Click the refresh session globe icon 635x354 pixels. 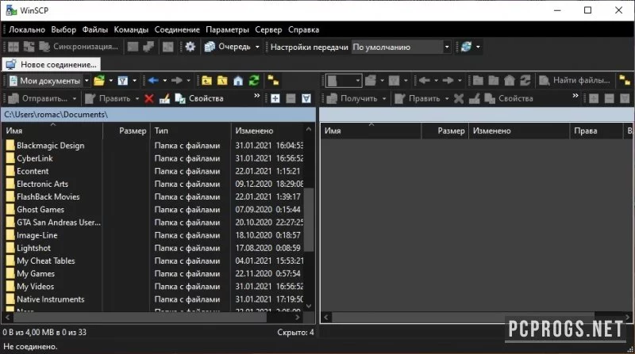coord(466,47)
